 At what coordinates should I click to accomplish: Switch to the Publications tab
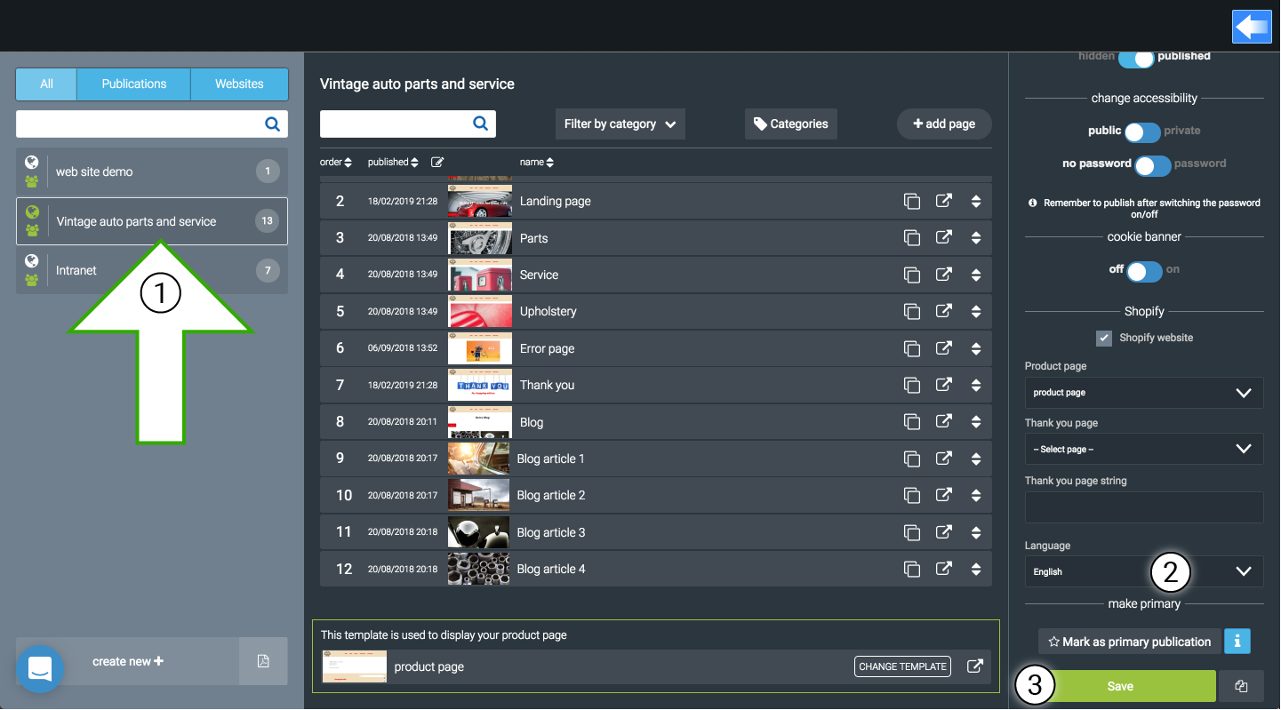pos(134,84)
